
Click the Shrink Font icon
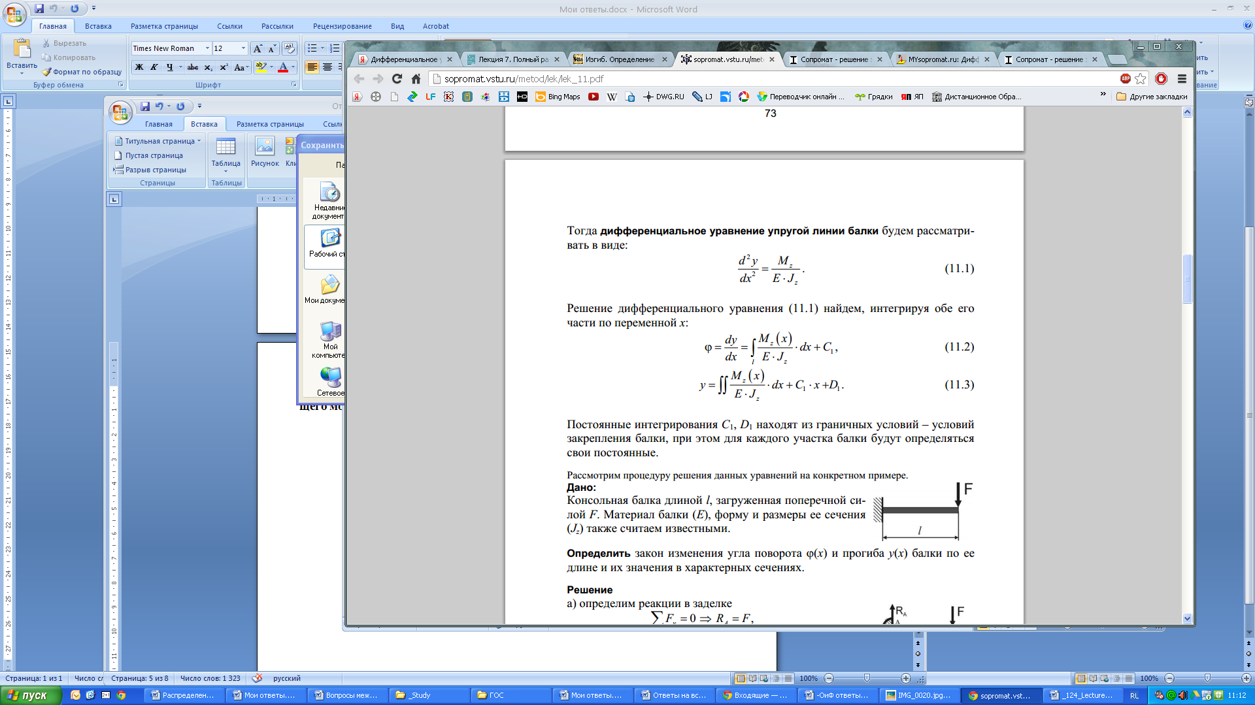pos(273,48)
